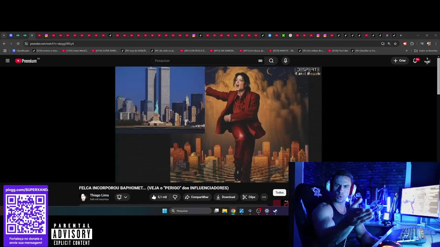The height and width of the screenshot is (247, 440).
Task: Select the Todos filter chip
Action: point(279,192)
